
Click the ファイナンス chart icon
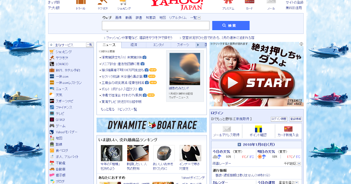(51, 107)
